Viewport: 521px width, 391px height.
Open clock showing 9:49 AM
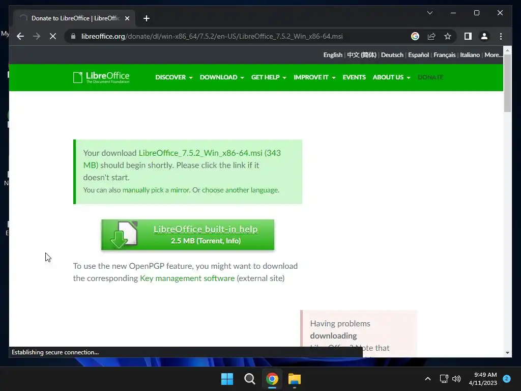(483, 379)
